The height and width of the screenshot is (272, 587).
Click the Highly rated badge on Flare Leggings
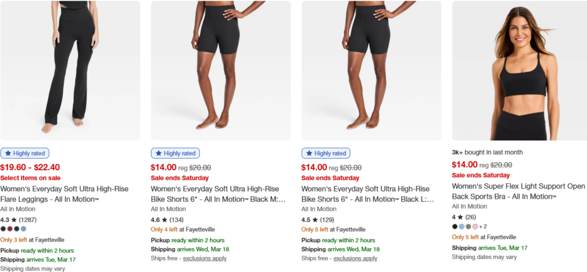25,153
